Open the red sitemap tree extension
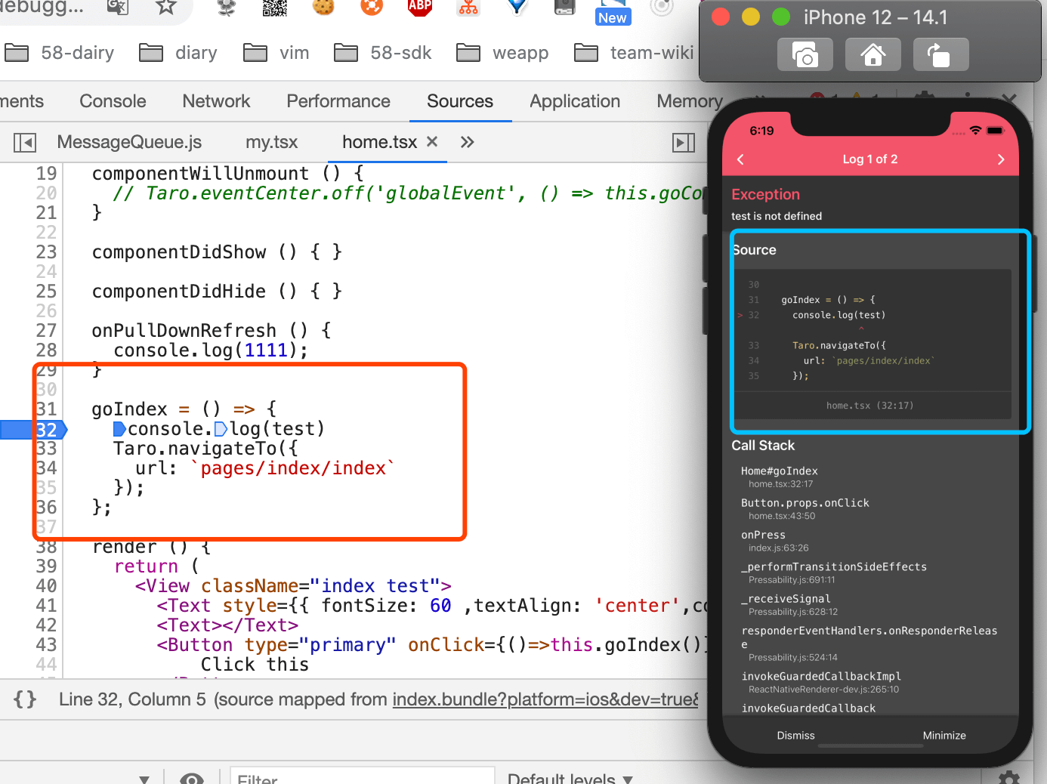The image size is (1047, 784). pyautogui.click(x=468, y=8)
